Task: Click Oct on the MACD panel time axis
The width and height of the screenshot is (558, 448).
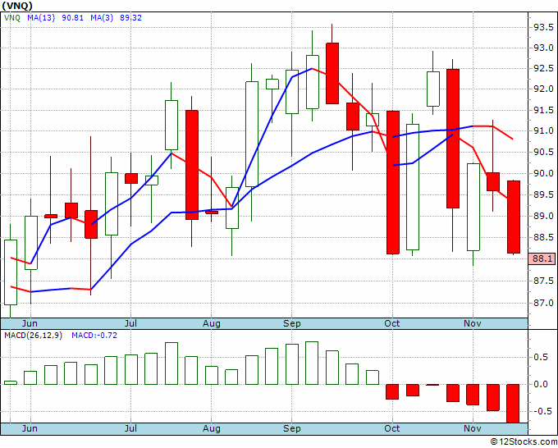Action: coord(392,428)
